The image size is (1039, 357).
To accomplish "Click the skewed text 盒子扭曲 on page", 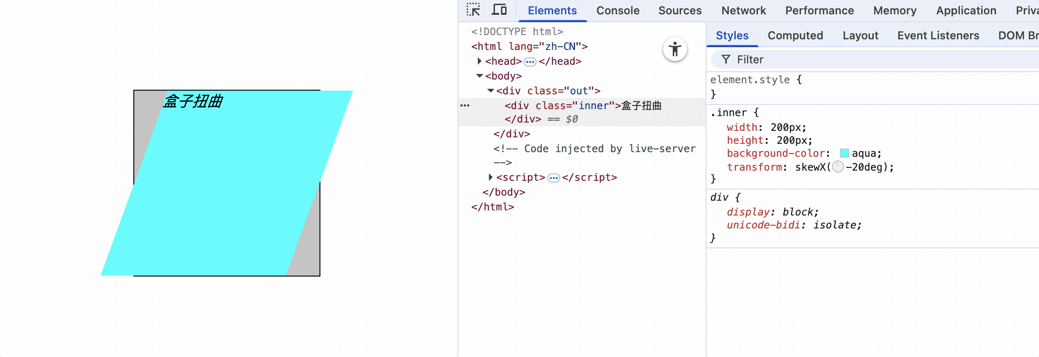I will tap(193, 101).
